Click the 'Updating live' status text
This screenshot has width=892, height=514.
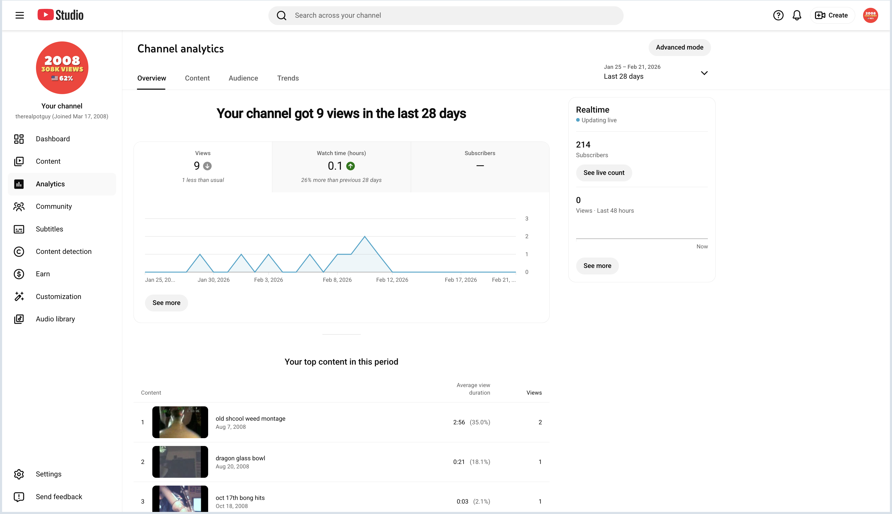pos(599,120)
